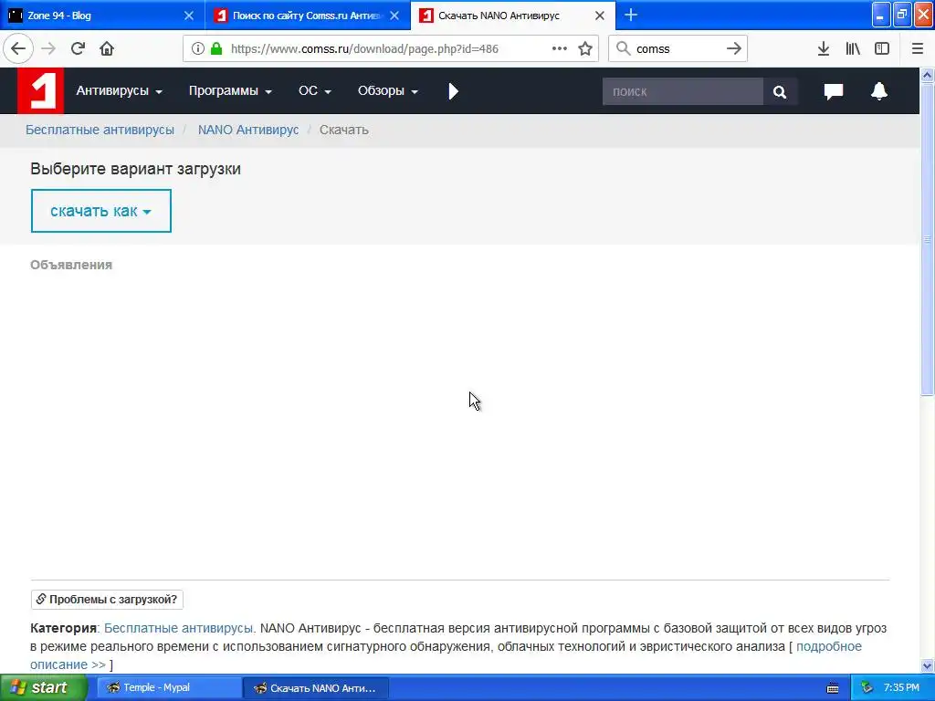Select the Скачать NANO Антивирус tab
Image resolution: width=935 pixels, height=701 pixels.
513,16
